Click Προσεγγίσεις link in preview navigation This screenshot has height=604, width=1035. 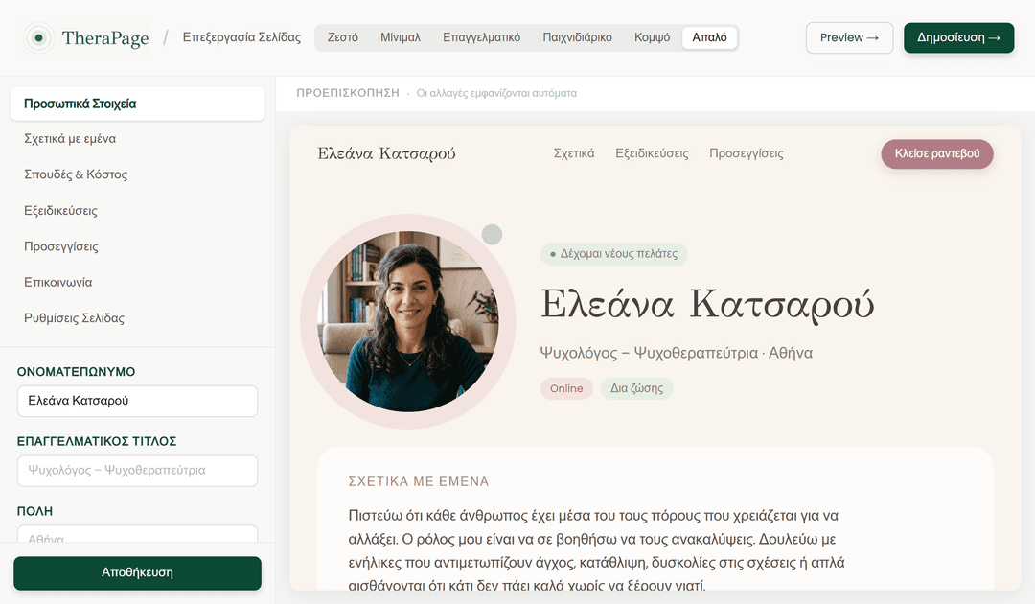pyautogui.click(x=746, y=153)
